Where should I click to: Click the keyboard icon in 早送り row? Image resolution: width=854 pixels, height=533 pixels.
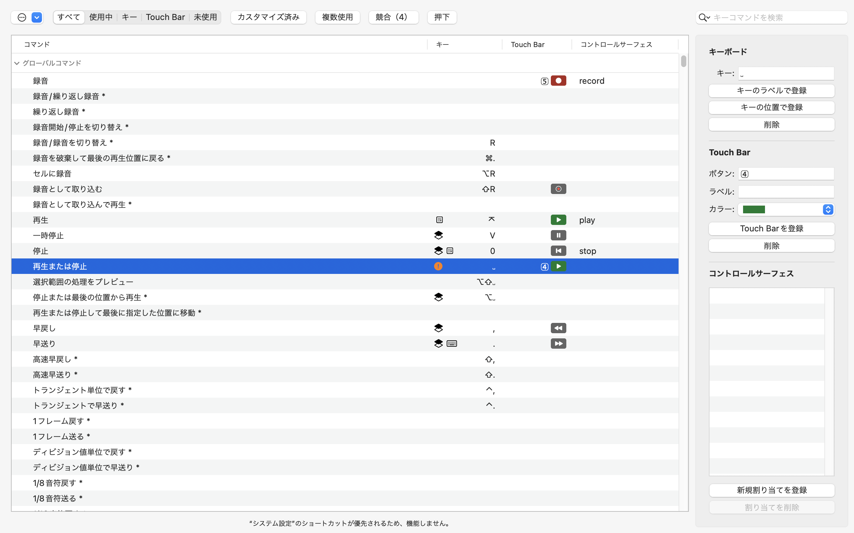tap(452, 344)
